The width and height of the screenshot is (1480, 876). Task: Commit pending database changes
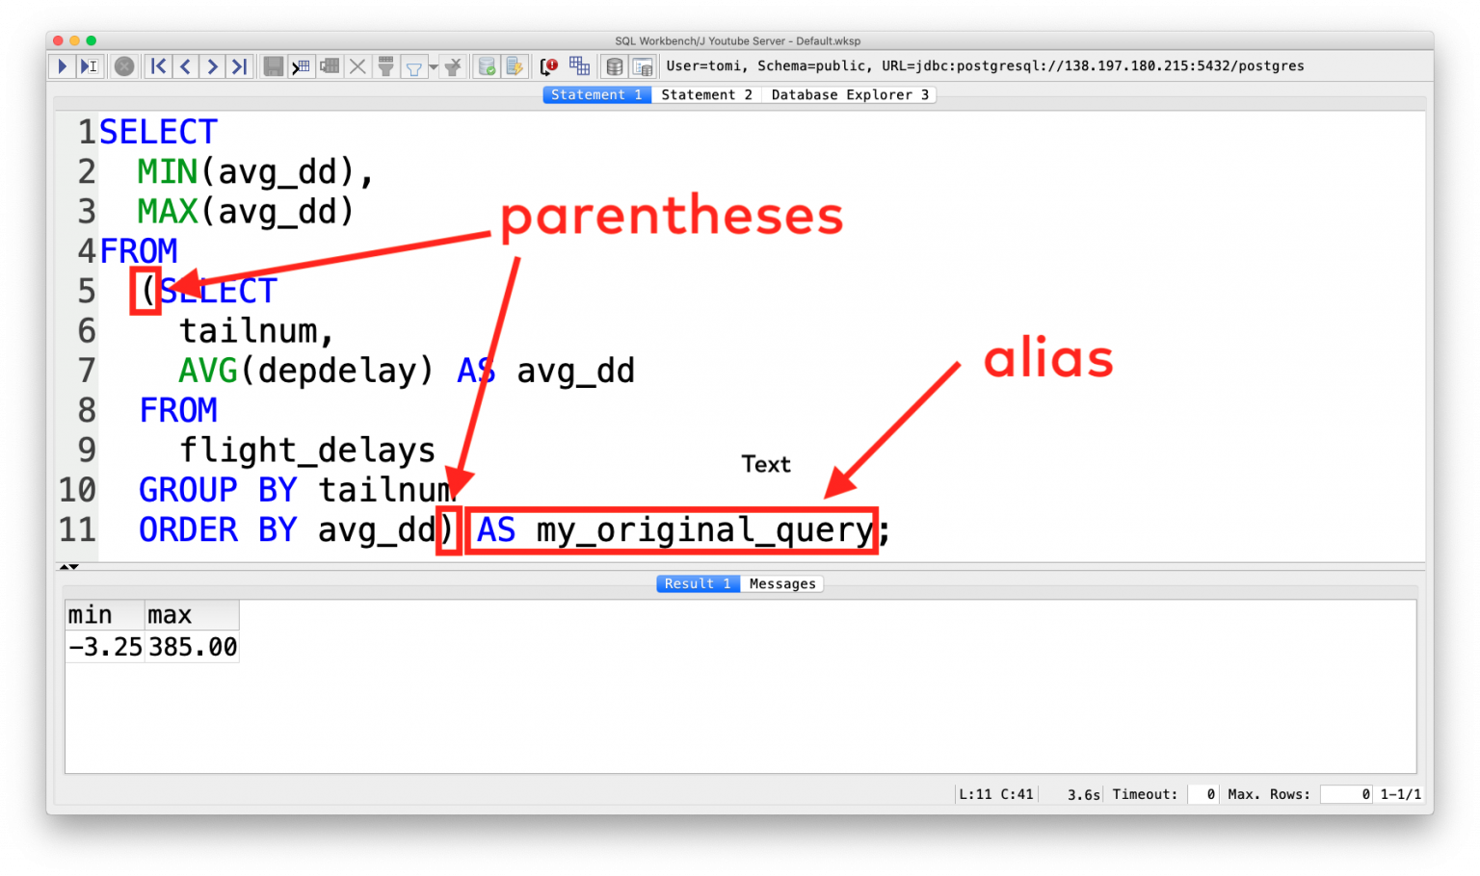pyautogui.click(x=488, y=65)
